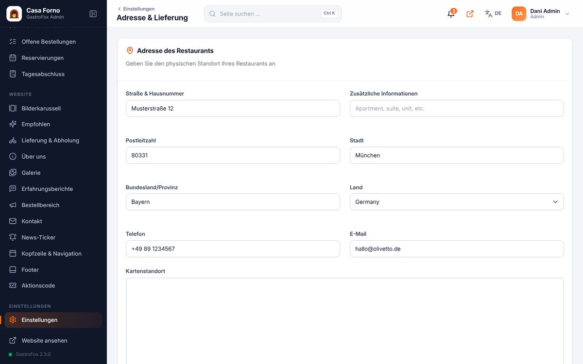Open Reservierungen page from sidebar
This screenshot has height=364, width=583.
53,58
